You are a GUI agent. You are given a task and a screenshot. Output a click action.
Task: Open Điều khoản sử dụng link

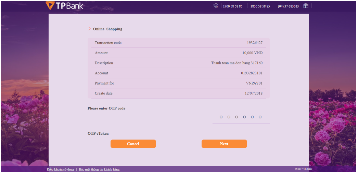61,170
